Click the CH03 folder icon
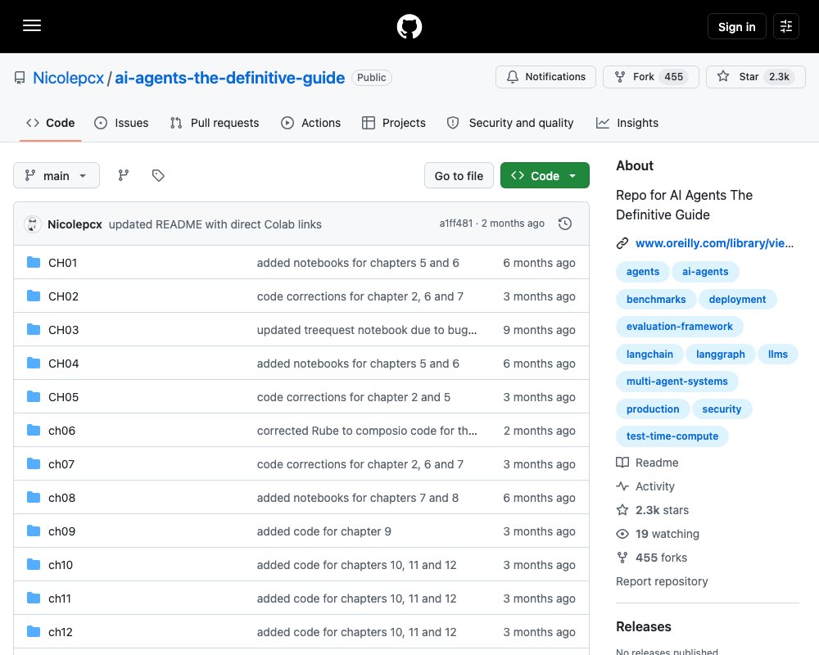This screenshot has height=655, width=819. pyautogui.click(x=34, y=330)
